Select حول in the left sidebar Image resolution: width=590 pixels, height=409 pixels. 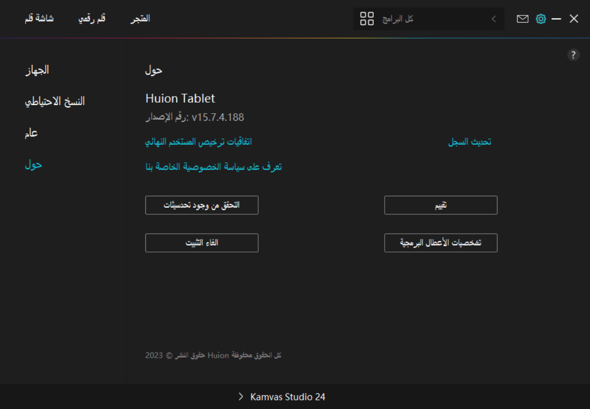click(33, 165)
